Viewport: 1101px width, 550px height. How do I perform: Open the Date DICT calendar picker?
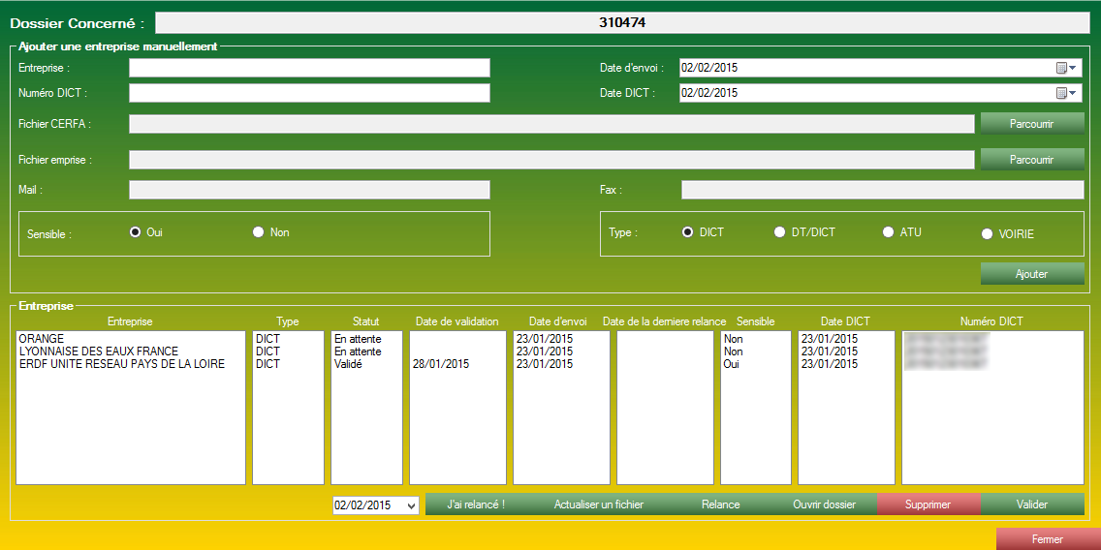pyautogui.click(x=1066, y=93)
